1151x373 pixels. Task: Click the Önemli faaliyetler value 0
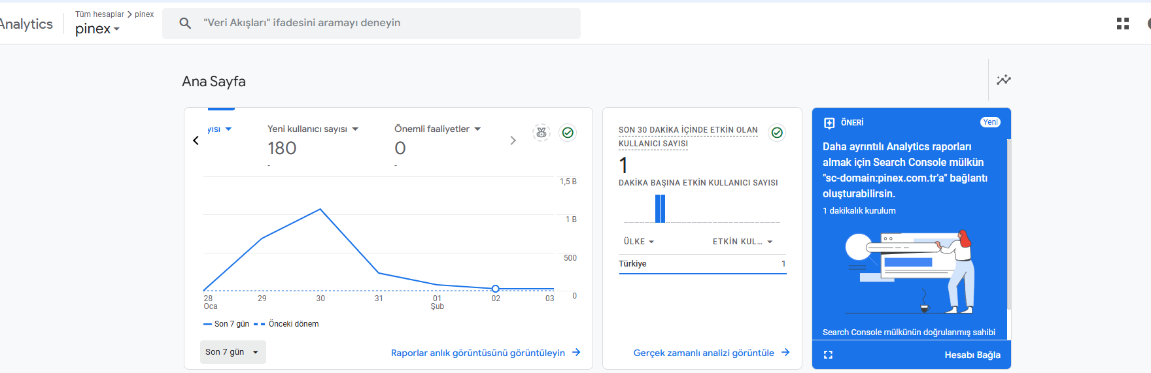click(x=400, y=148)
